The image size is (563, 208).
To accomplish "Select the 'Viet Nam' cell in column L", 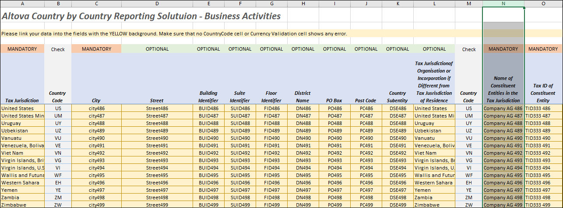I will (x=434, y=153).
